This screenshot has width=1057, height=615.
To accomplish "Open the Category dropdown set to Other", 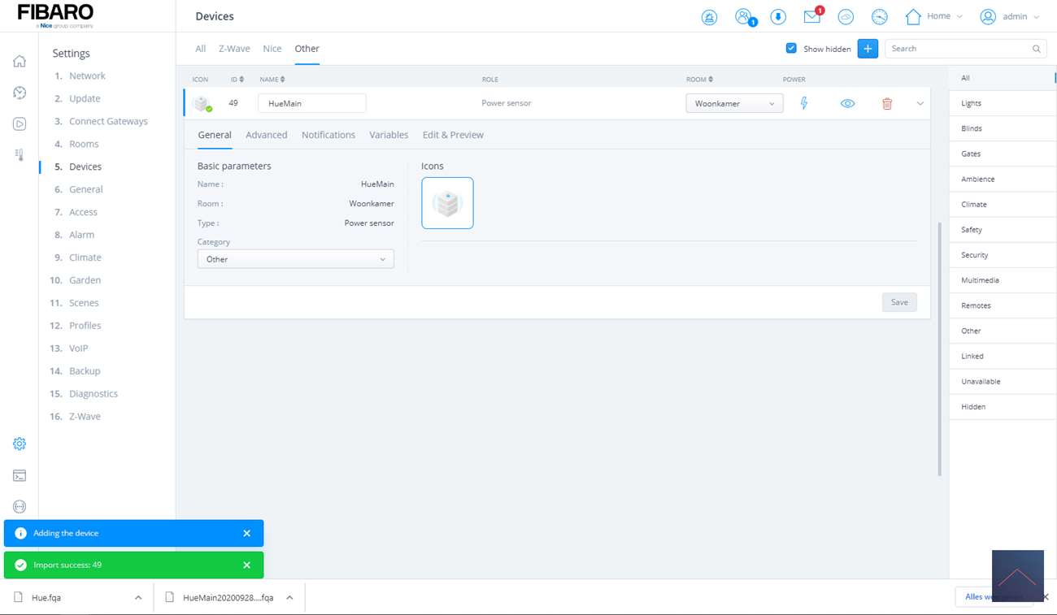I will (295, 259).
